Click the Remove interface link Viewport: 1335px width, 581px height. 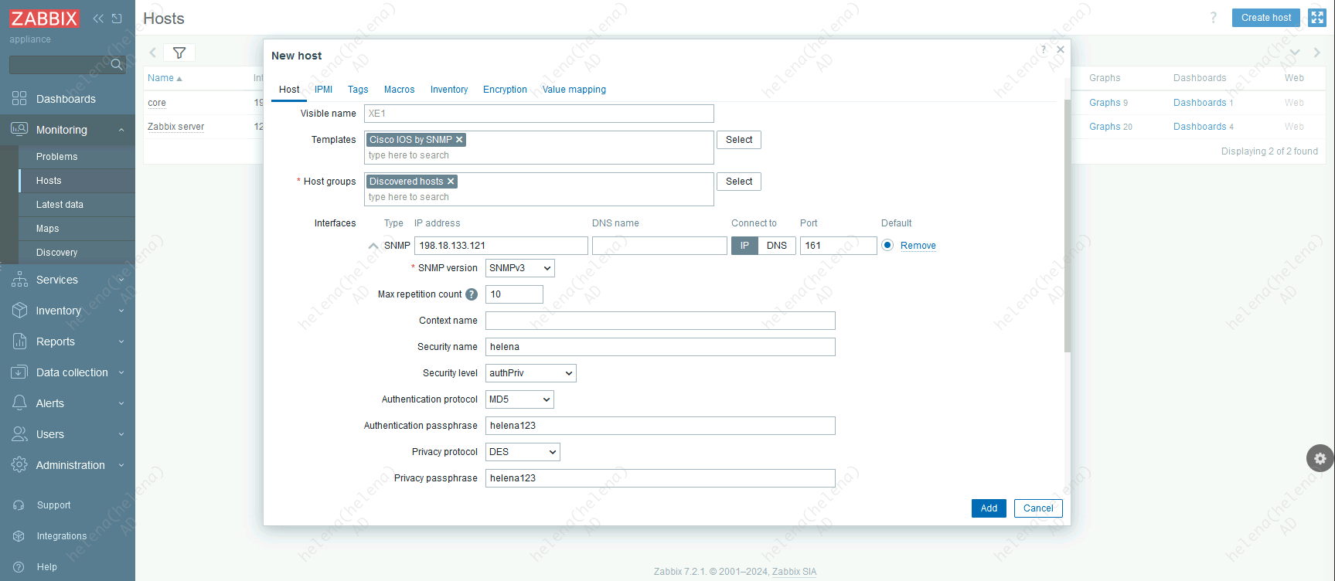(x=918, y=246)
